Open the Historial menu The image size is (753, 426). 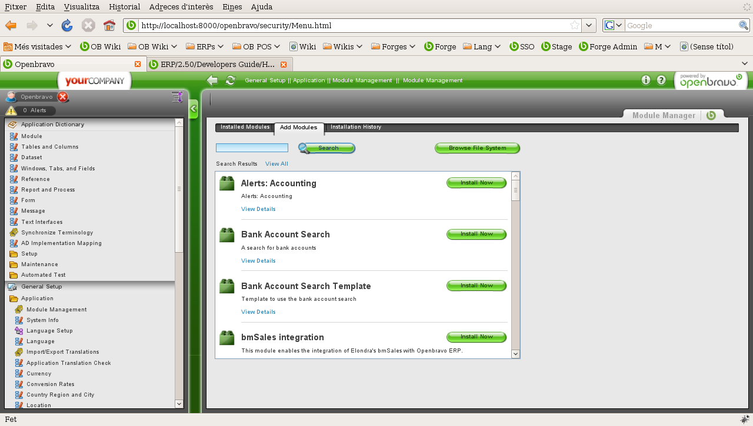(124, 6)
